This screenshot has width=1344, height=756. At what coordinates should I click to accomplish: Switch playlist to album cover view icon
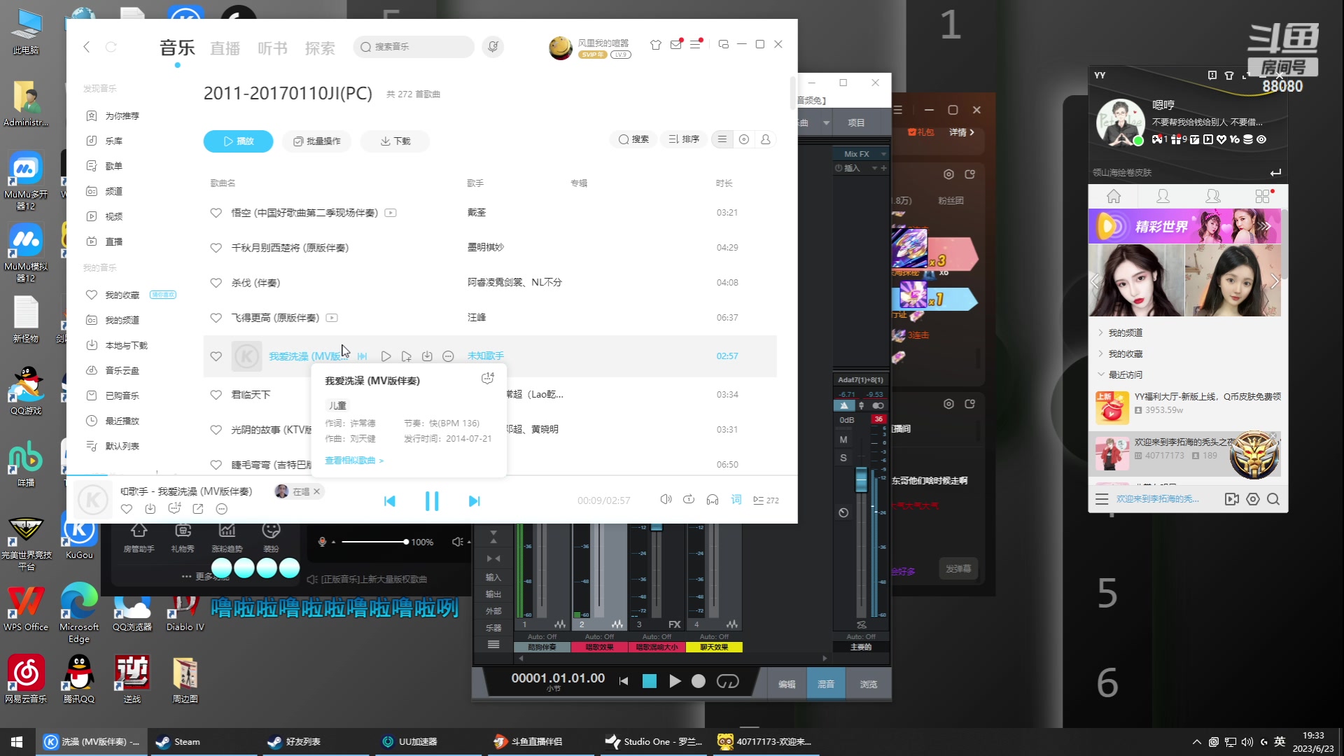coord(743,139)
